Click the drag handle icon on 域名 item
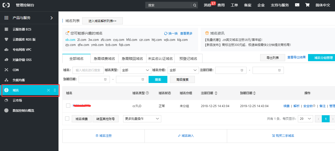 (x=55, y=90)
